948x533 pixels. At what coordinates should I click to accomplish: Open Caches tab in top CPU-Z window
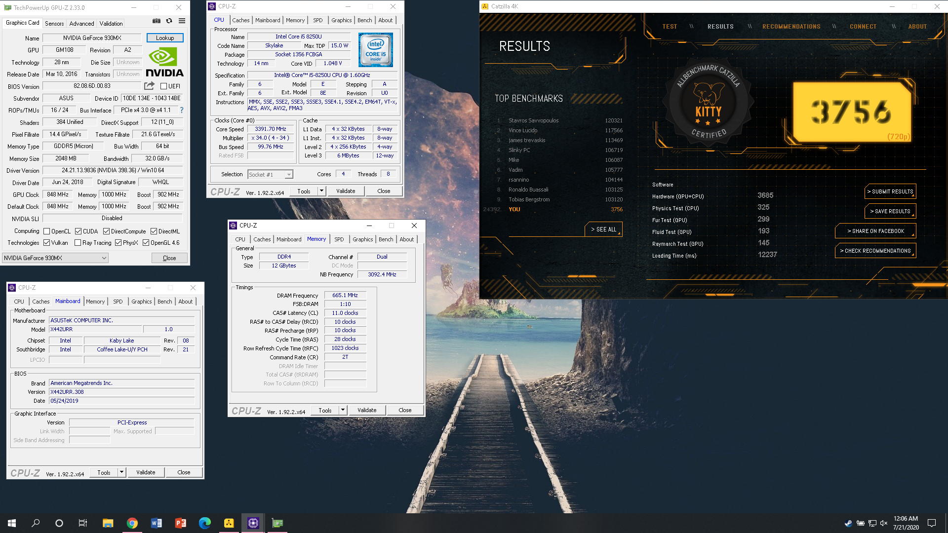point(241,20)
